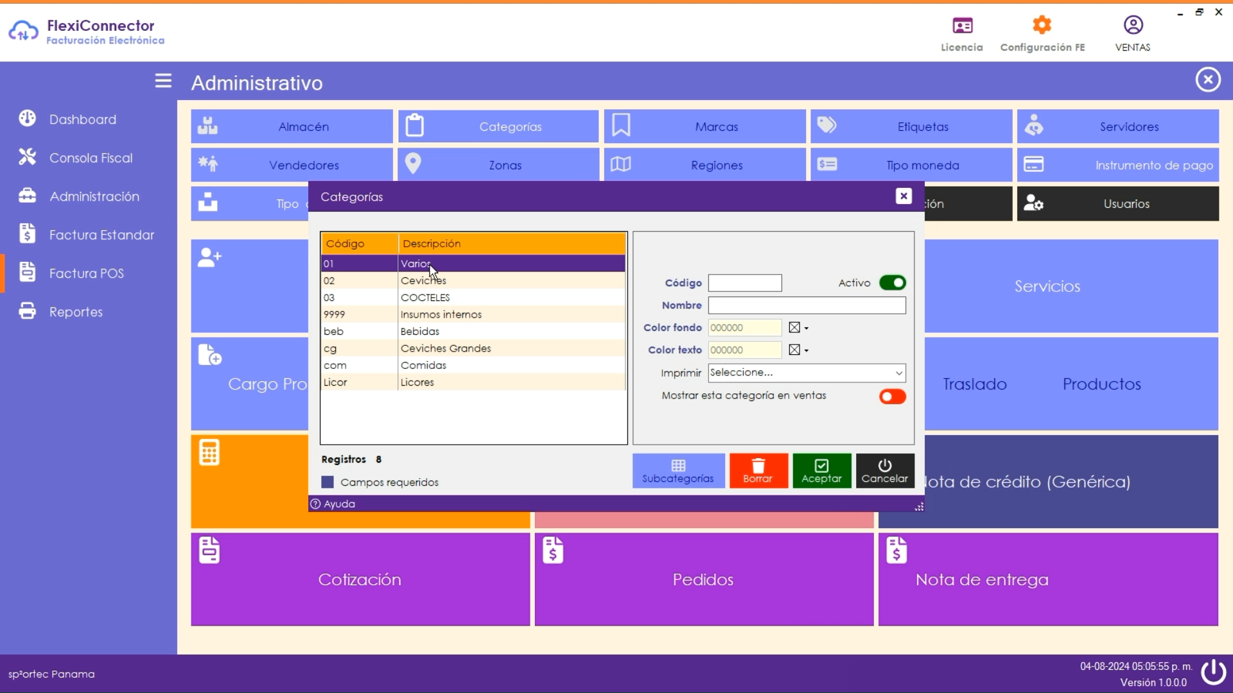This screenshot has height=693, width=1233.
Task: Click the Color fondo value field
Action: [744, 328]
